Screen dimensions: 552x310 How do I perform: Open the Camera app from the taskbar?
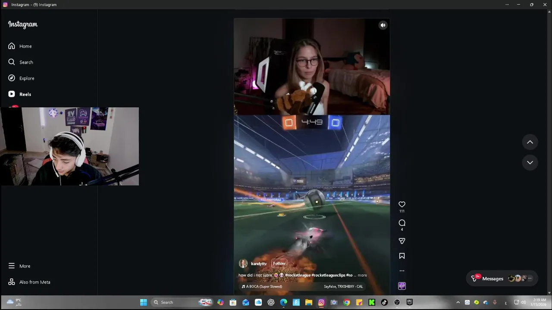coord(334,302)
